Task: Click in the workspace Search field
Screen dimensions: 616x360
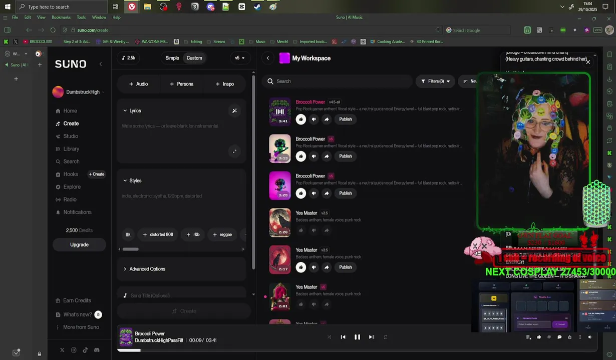Action: click(x=338, y=81)
